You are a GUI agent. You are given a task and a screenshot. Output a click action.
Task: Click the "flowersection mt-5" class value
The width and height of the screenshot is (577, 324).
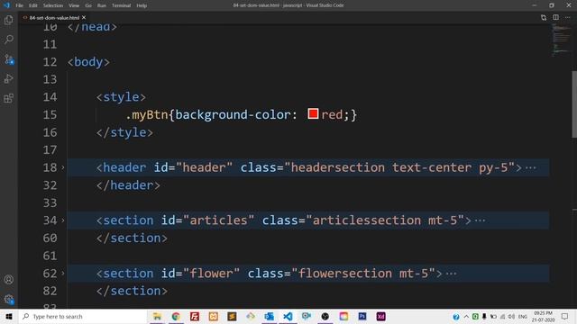coord(363,274)
